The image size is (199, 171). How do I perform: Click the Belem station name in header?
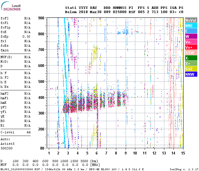coord(71,12)
